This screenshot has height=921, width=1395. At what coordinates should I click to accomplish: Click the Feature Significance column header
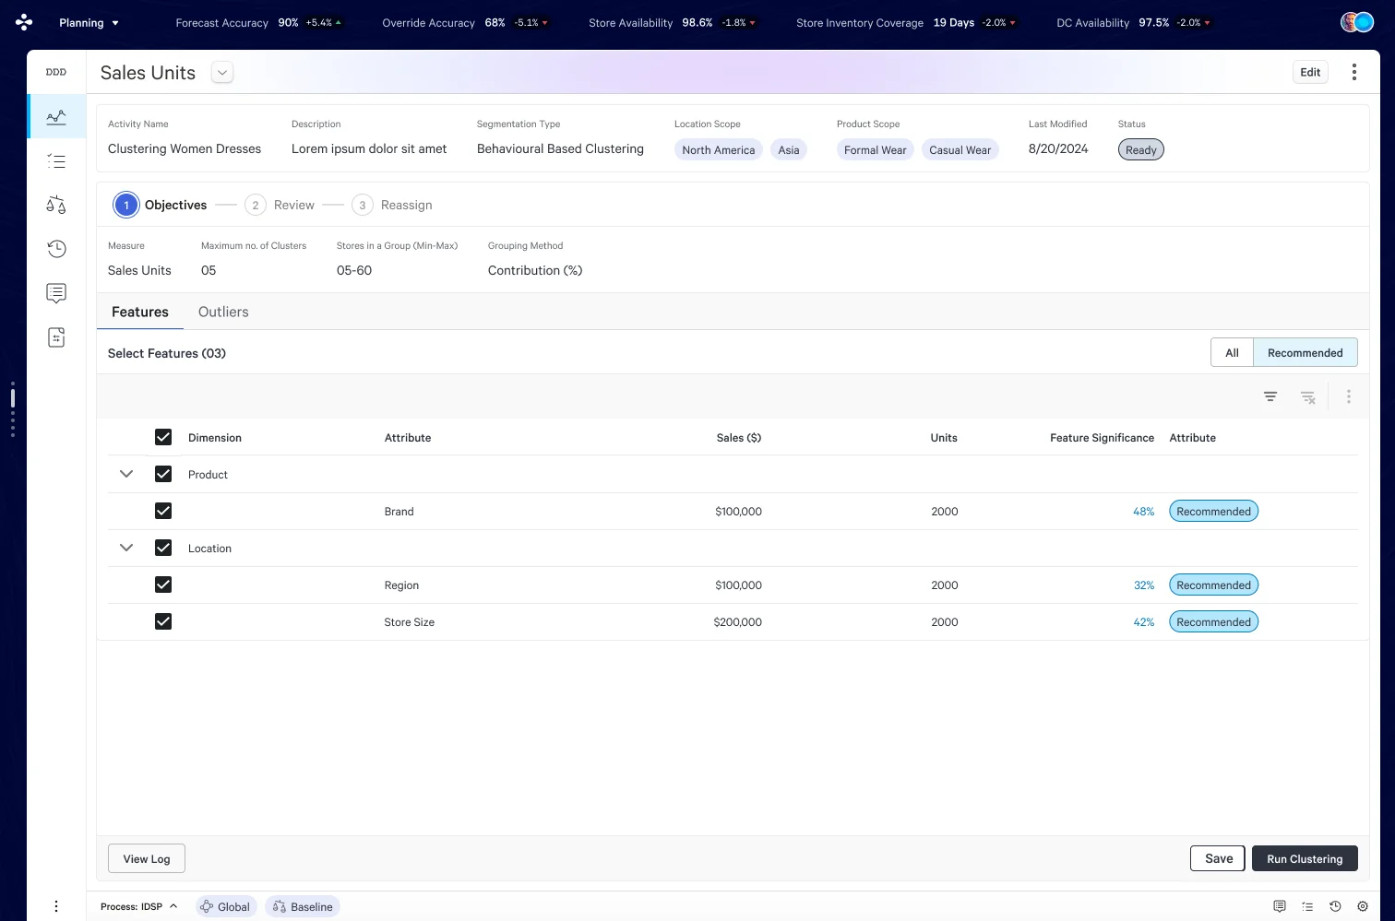(1102, 438)
